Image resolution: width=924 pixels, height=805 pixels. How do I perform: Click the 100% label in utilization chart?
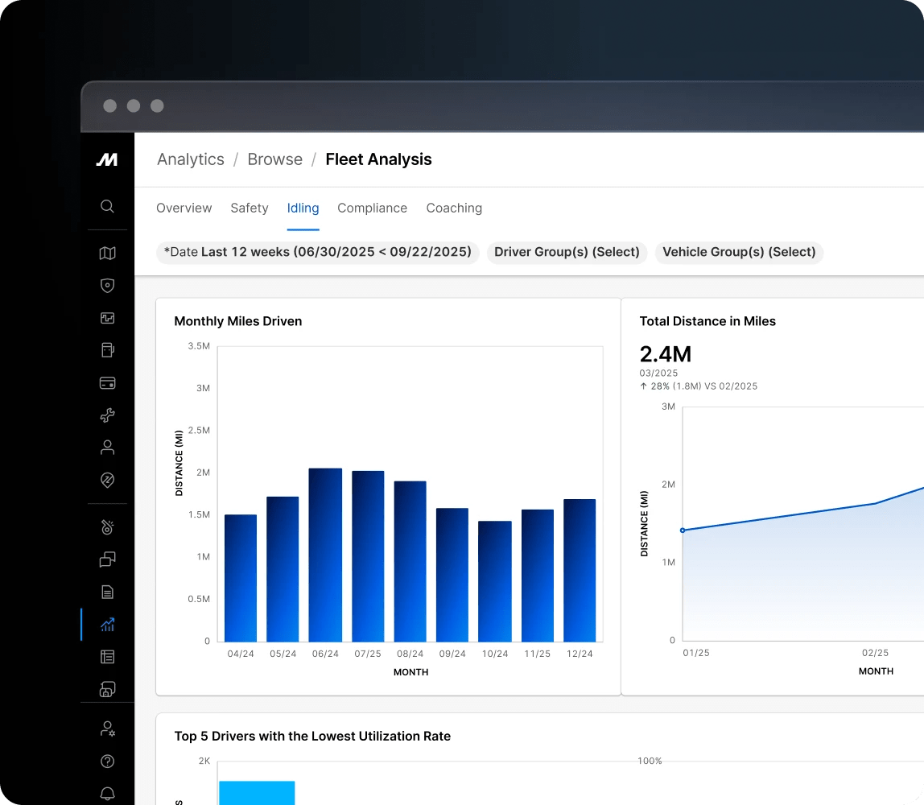[x=650, y=761]
